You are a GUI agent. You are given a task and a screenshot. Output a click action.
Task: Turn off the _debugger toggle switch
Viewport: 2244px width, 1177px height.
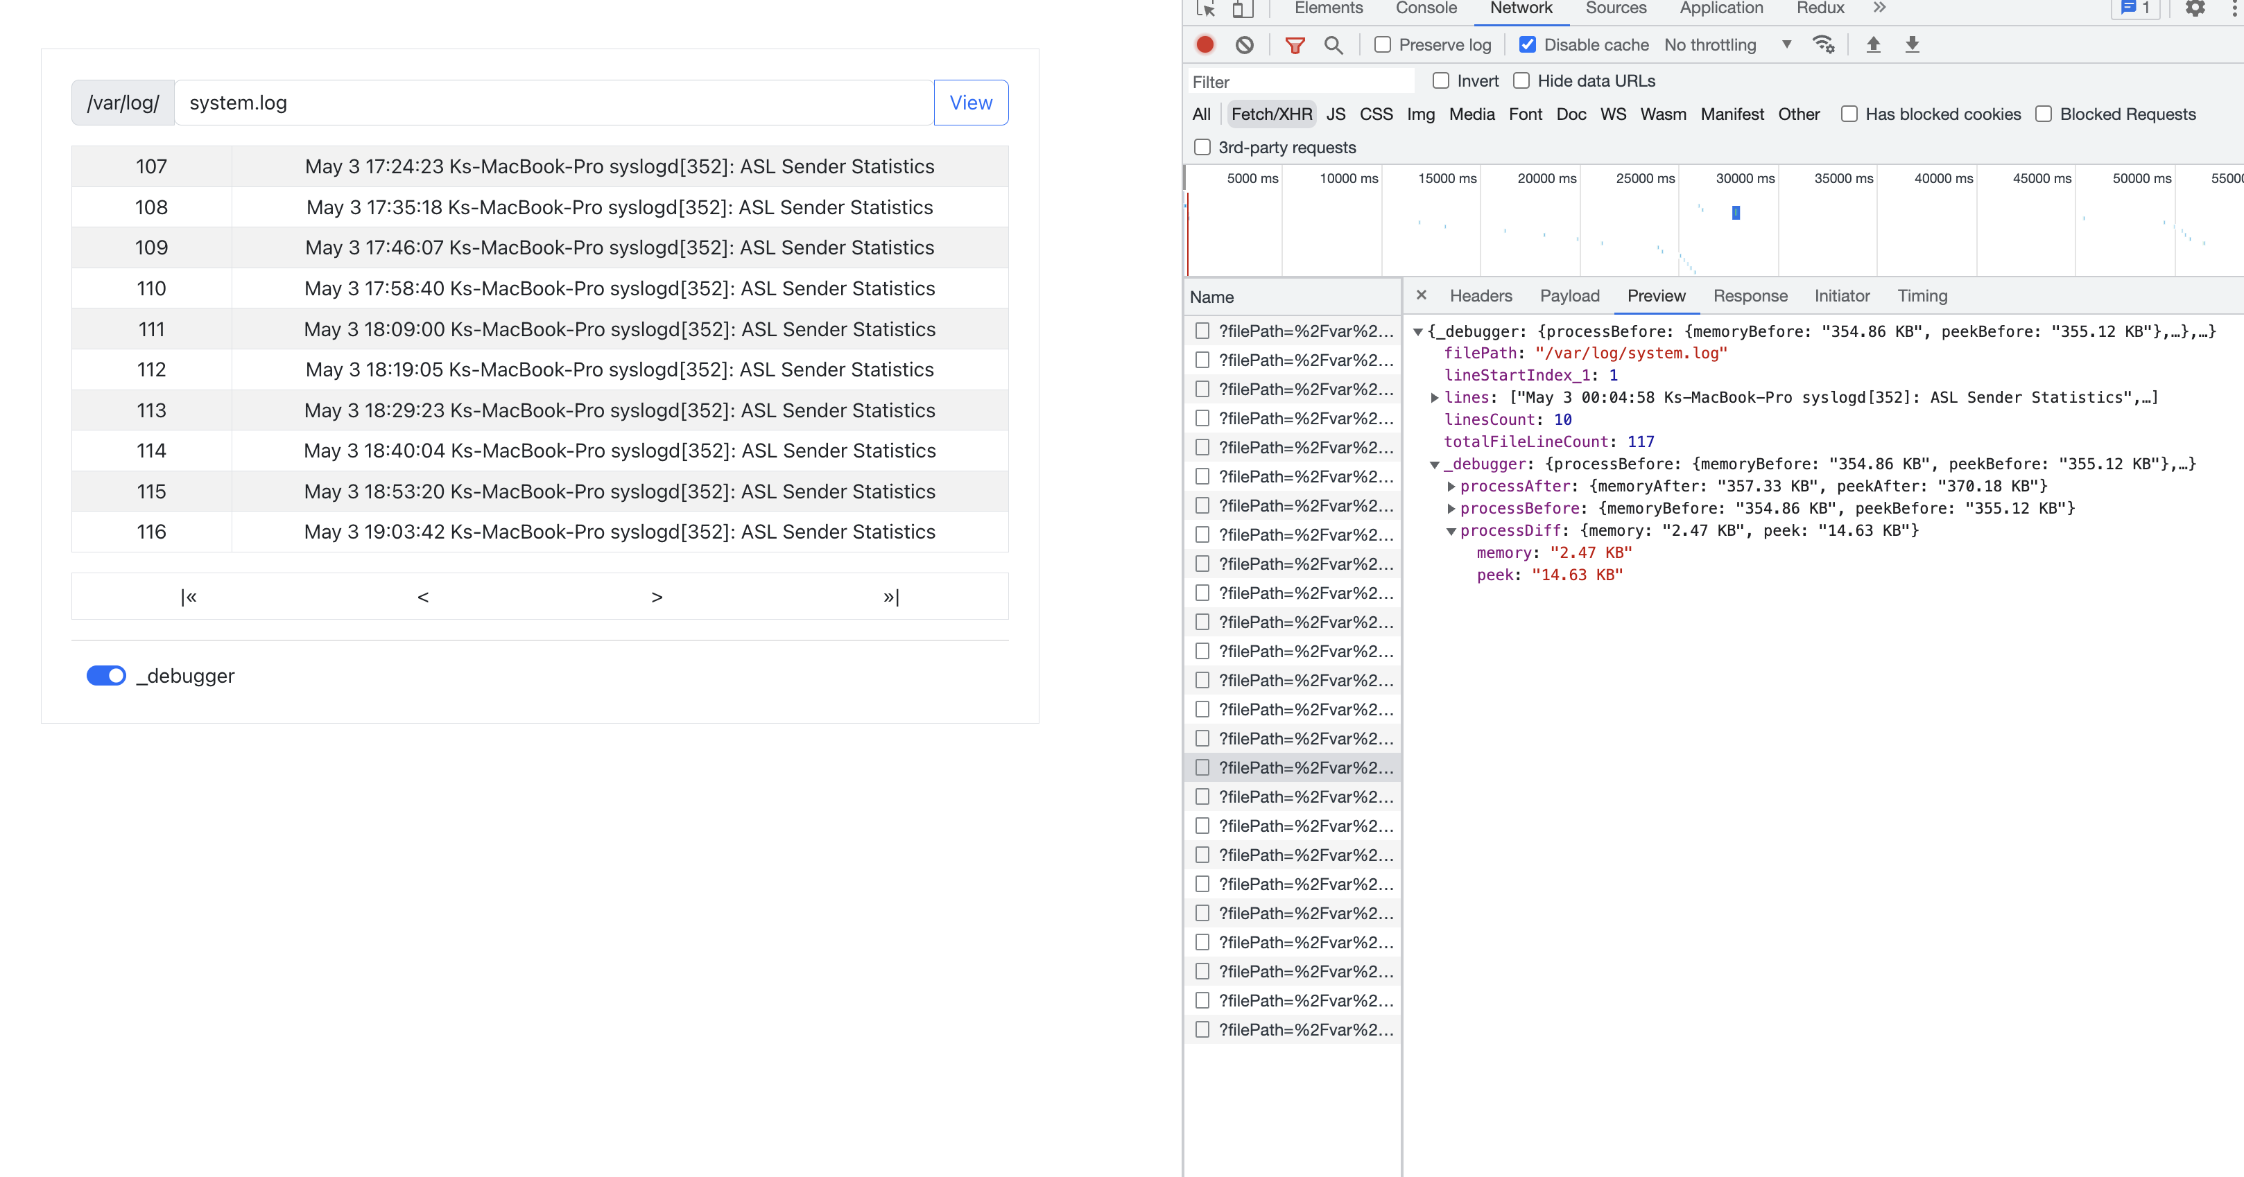click(x=106, y=676)
